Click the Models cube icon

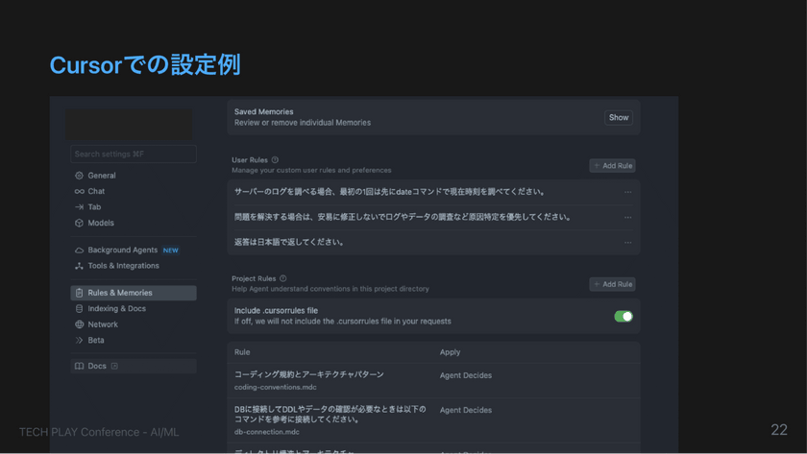pos(79,223)
